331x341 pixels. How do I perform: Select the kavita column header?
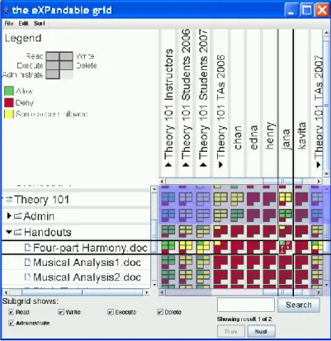[301, 135]
